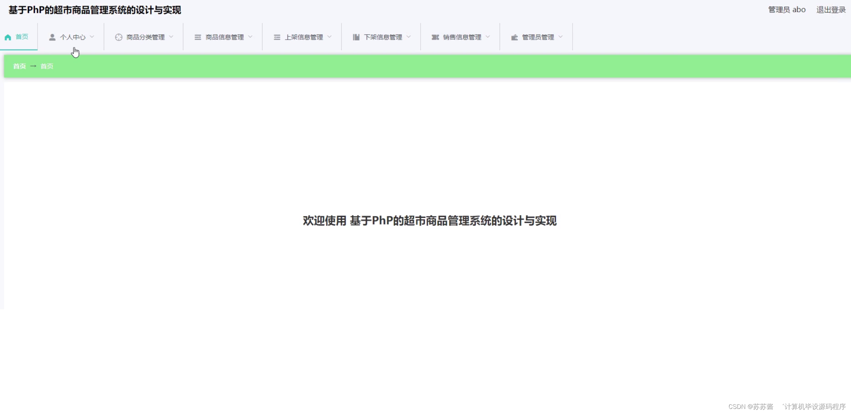The width and height of the screenshot is (851, 413).
Task: Click the circular icon beside 商品分类管理
Action: (118, 37)
